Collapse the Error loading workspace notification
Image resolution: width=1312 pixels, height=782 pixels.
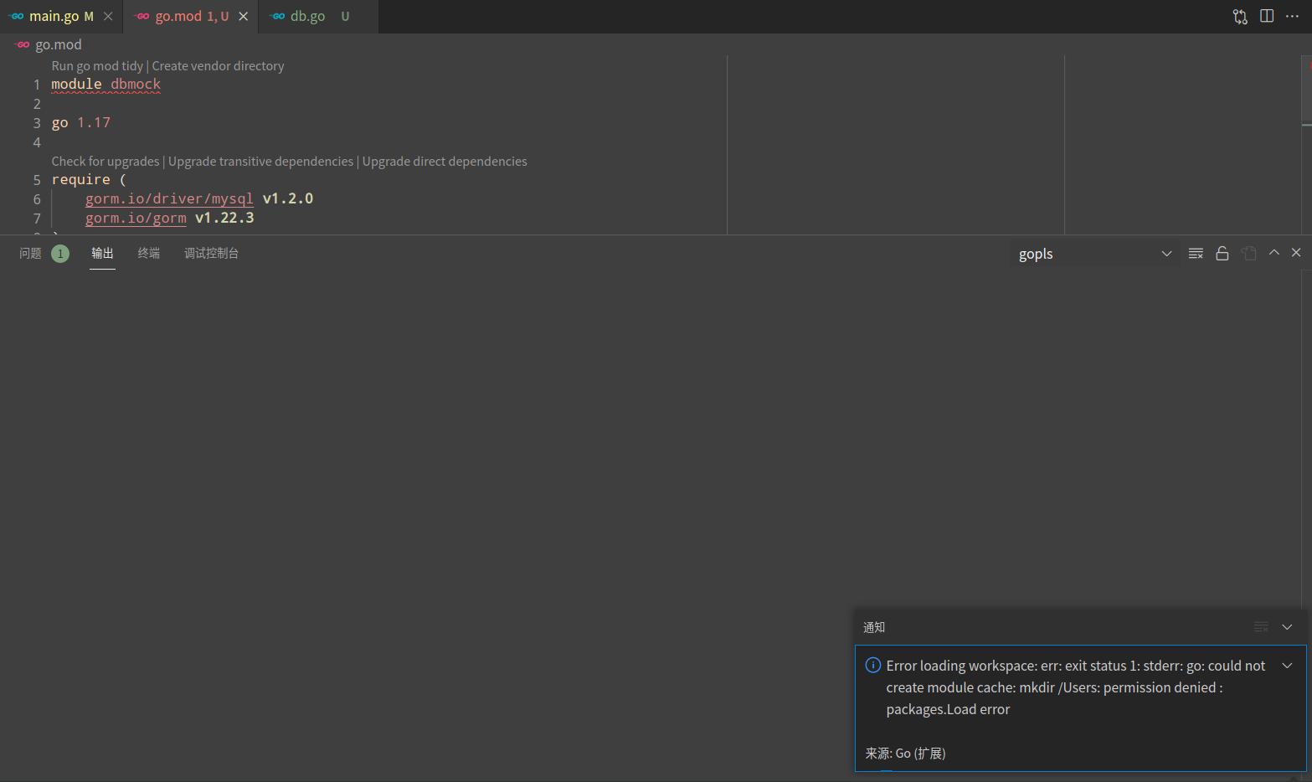click(1288, 666)
